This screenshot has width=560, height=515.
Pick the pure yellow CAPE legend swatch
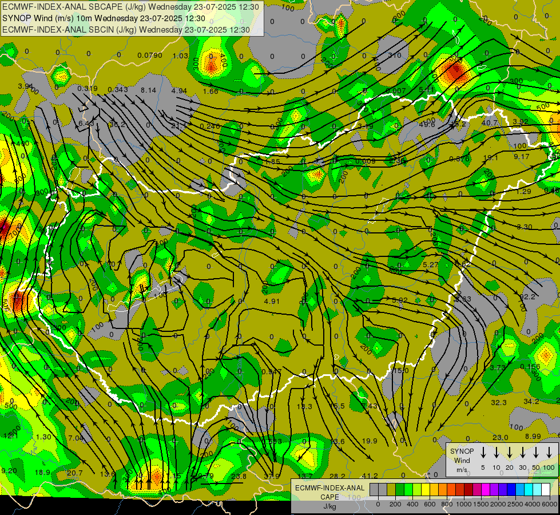click(426, 489)
